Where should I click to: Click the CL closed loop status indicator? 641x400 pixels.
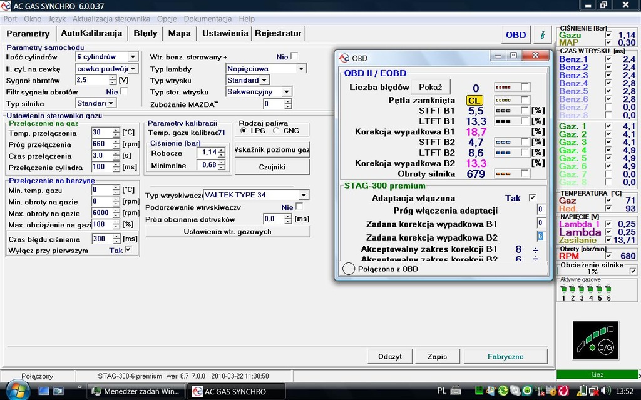(474, 101)
